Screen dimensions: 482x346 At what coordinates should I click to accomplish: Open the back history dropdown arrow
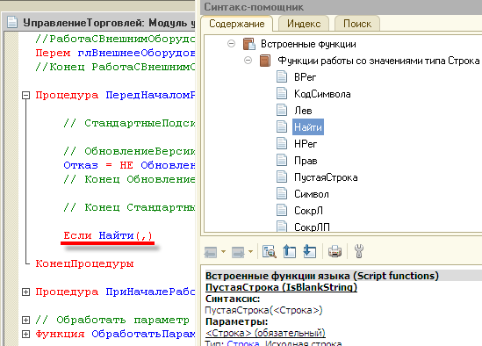pos(223,252)
